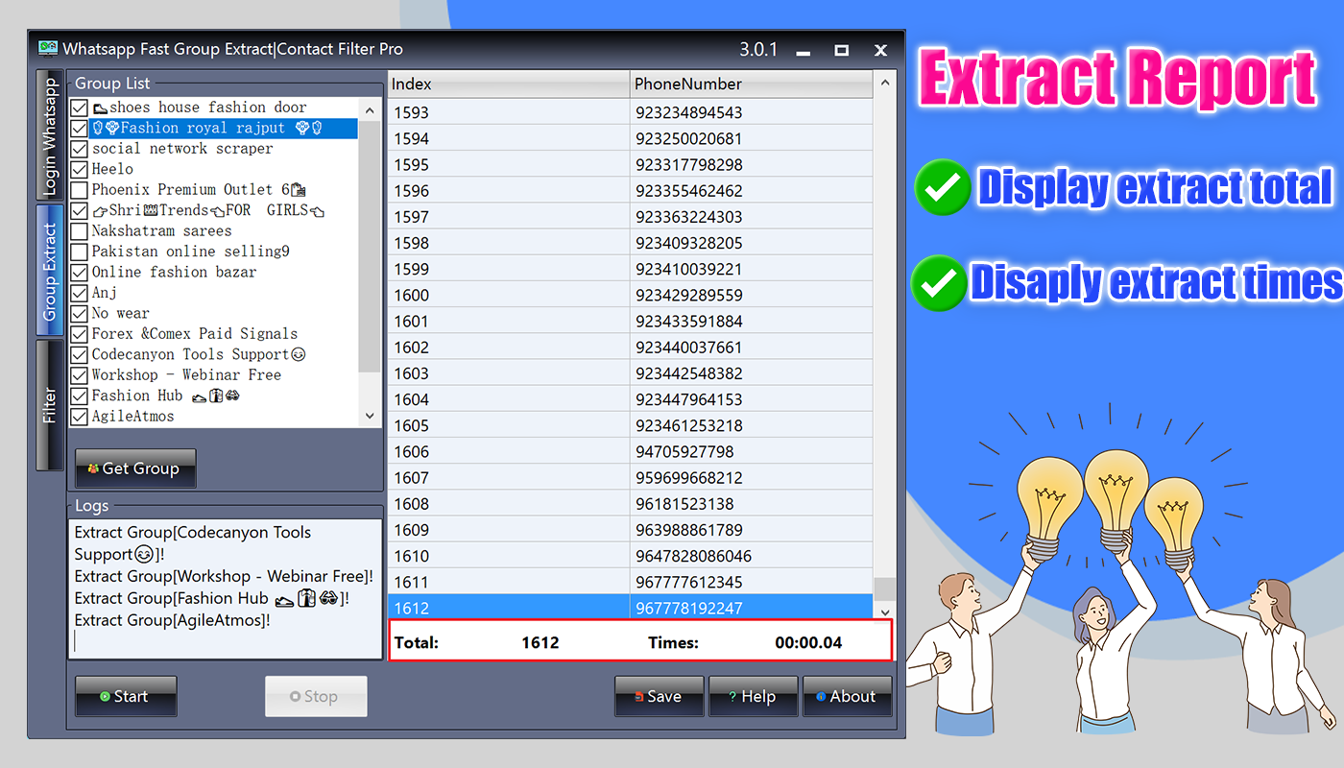Select highlighted phone number 967778192247

[x=752, y=608]
